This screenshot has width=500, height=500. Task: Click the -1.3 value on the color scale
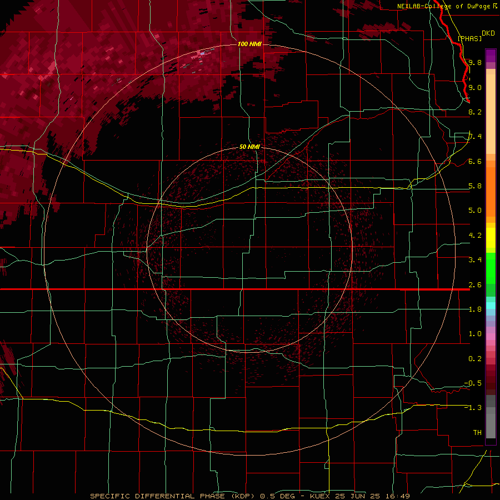click(x=473, y=408)
